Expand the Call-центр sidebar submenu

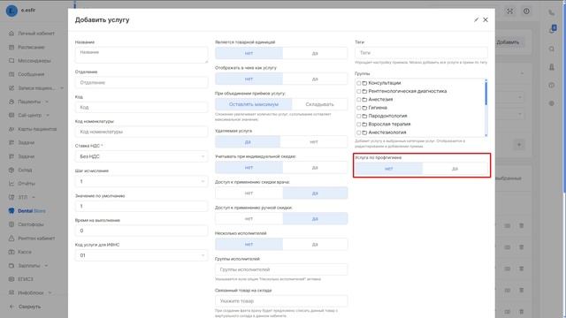tap(47, 116)
